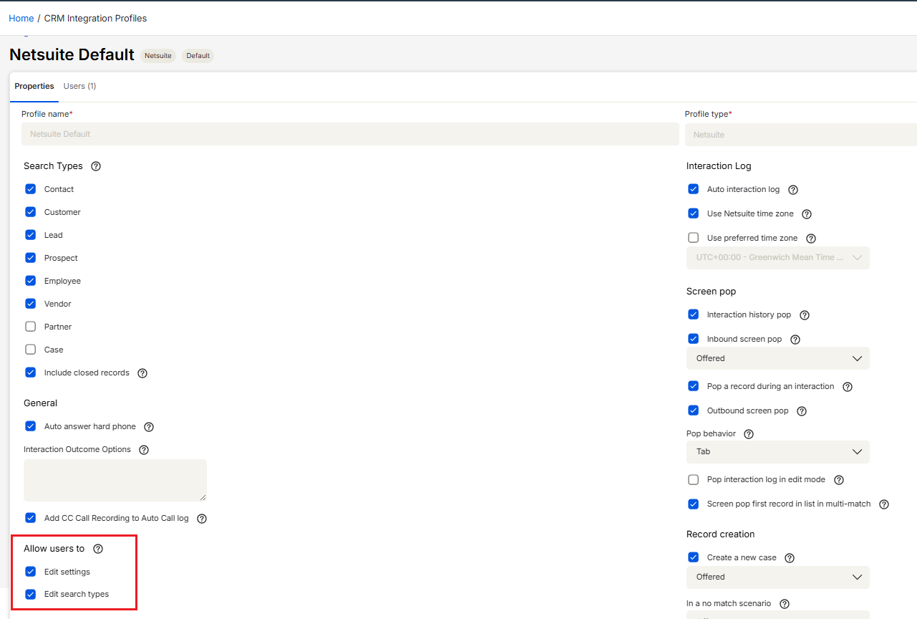Disable the Vendor search type

click(x=31, y=304)
